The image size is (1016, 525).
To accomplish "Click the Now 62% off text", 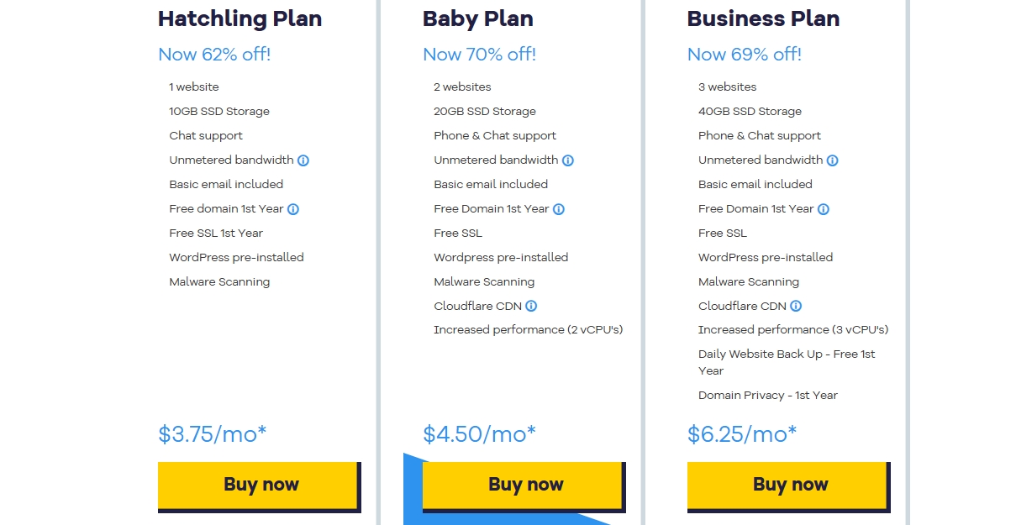I will 214,55.
